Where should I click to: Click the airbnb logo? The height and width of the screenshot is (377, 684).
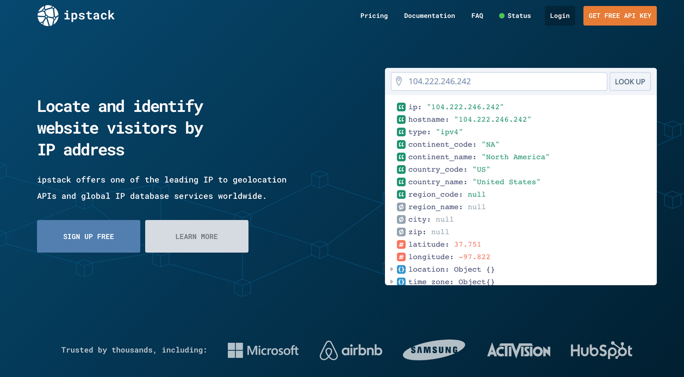click(x=351, y=350)
